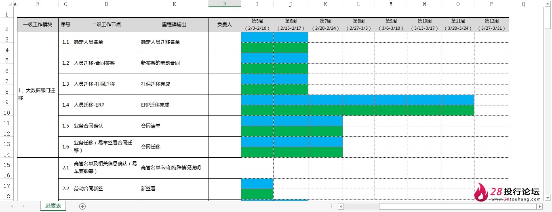Click the vertical scrollbar up arrow
The image size is (552, 212).
(x=548, y=4)
